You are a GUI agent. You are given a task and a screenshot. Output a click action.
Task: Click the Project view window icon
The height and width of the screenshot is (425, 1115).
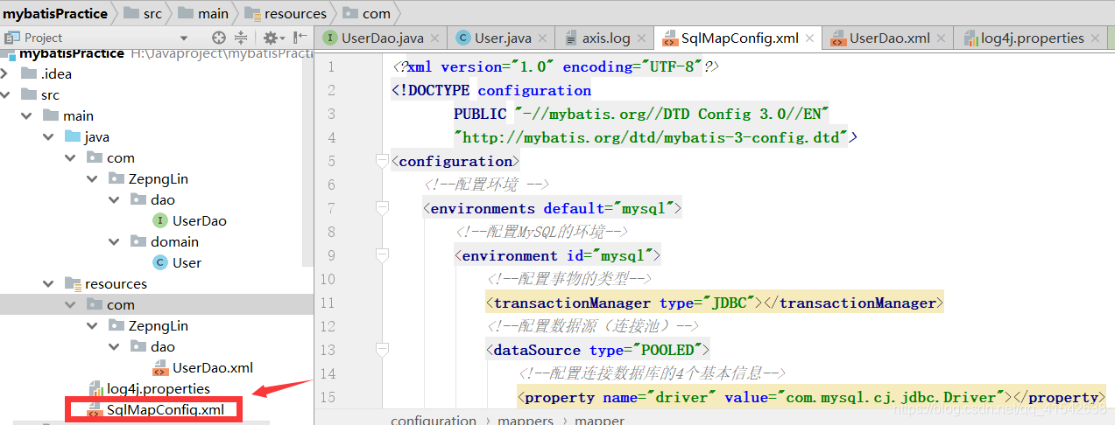[11, 38]
